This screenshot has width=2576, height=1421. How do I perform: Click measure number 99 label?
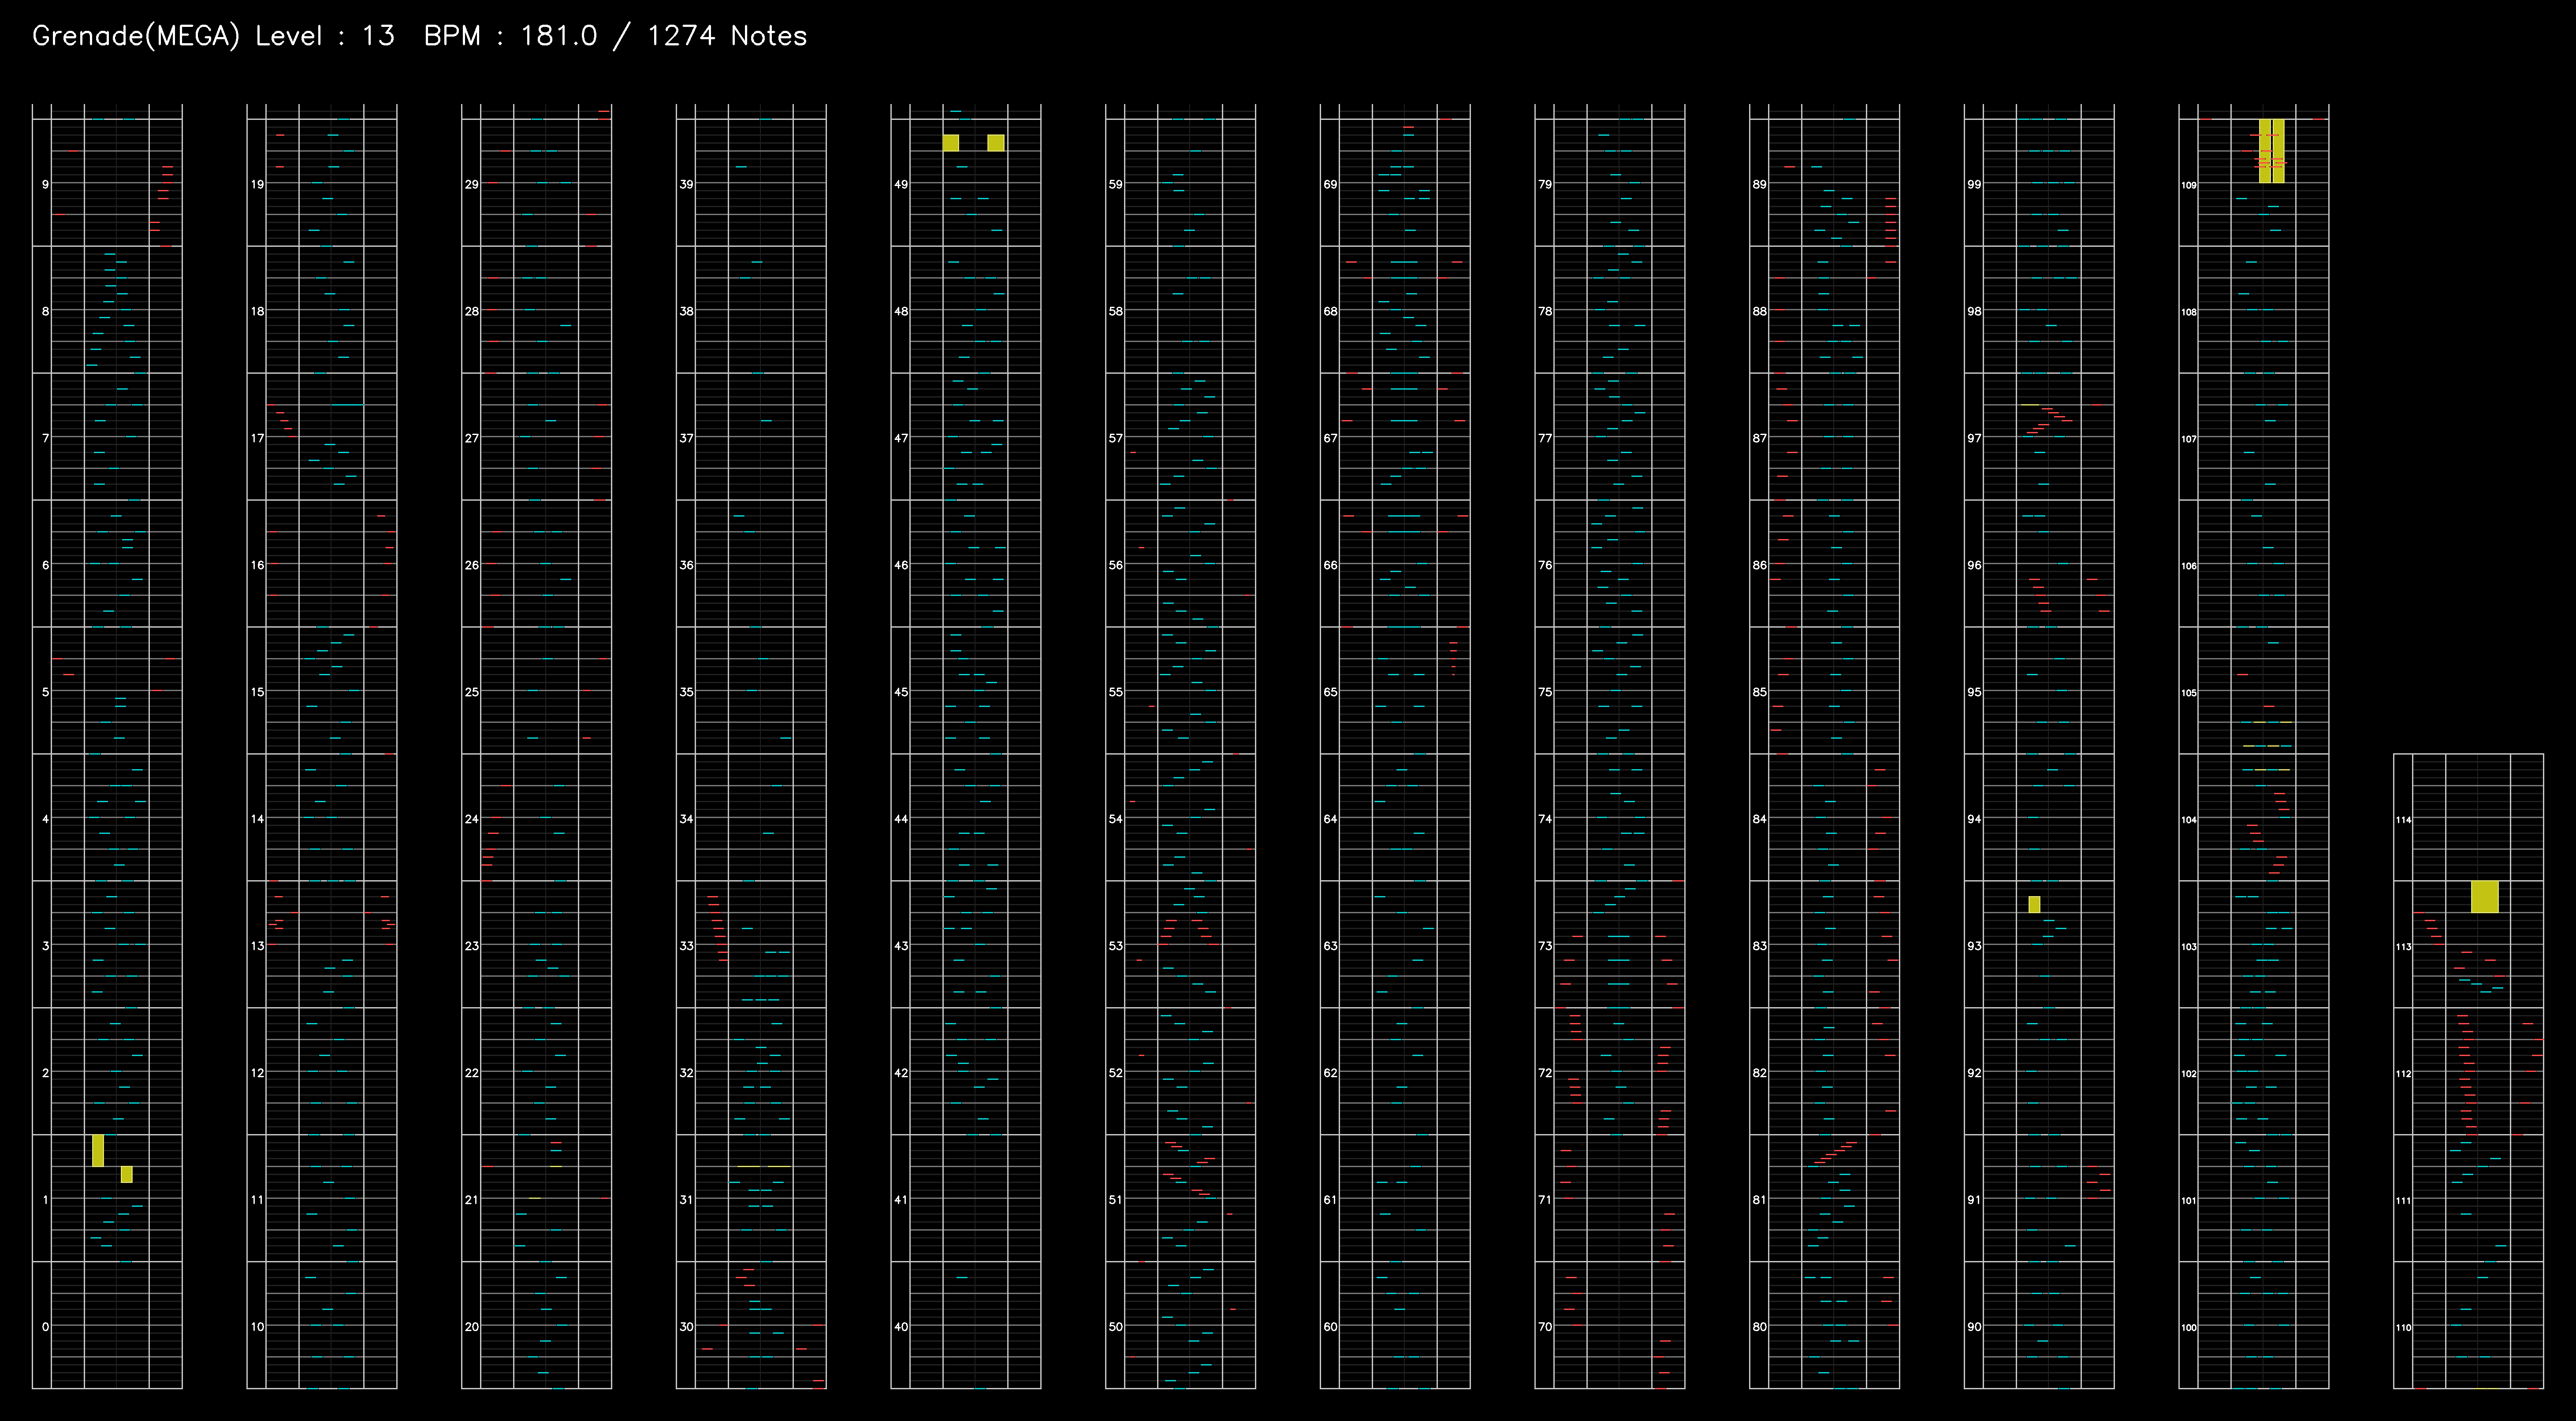point(1975,184)
